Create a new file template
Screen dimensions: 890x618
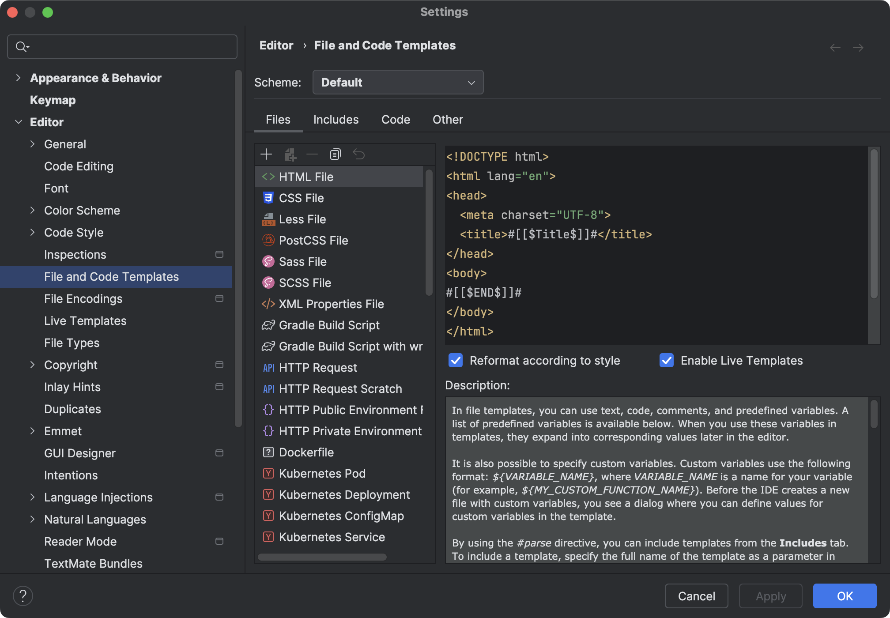(x=267, y=154)
